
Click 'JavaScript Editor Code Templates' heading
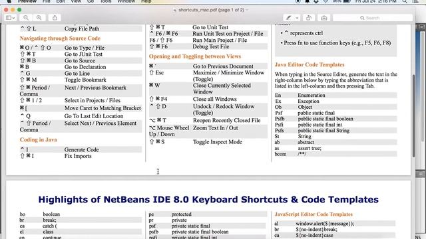click(x=314, y=214)
